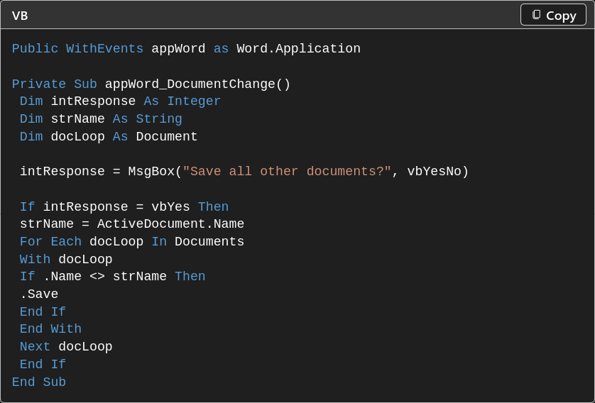Click the VB language label
595x403 pixels.
point(20,16)
